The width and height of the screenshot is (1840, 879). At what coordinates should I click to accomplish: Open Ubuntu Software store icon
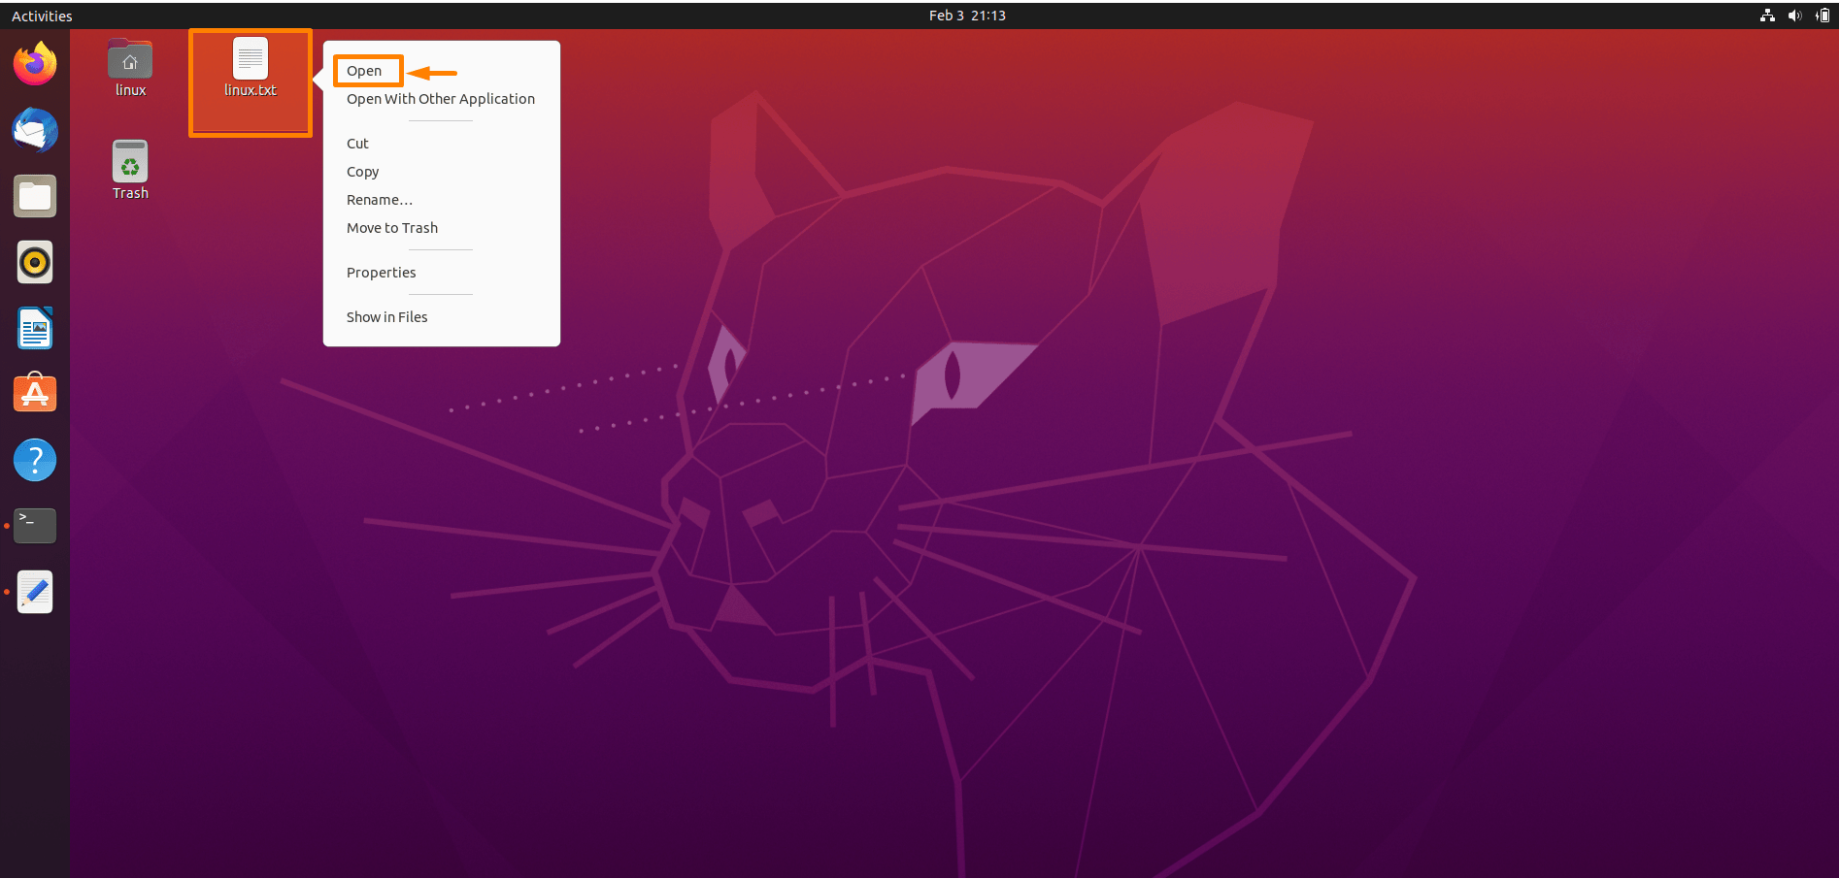(x=35, y=393)
